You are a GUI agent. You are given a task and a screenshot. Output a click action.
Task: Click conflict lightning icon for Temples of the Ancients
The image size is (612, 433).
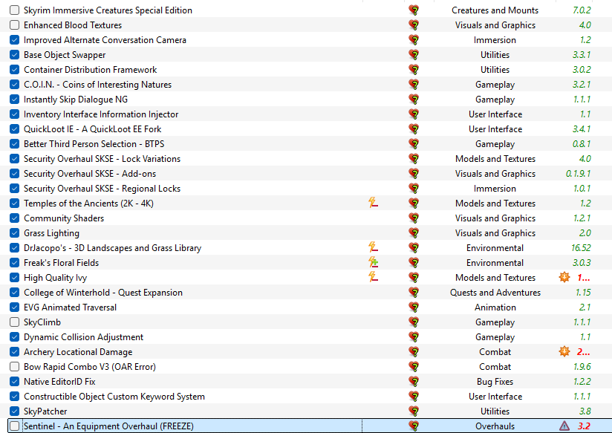point(373,203)
